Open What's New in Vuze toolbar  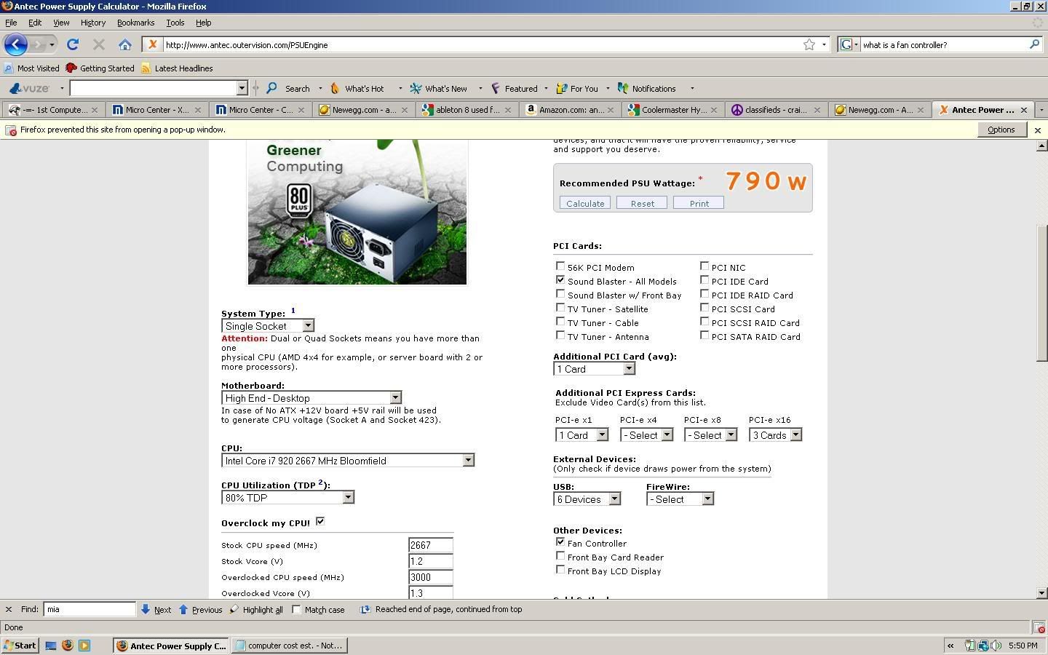coord(439,88)
